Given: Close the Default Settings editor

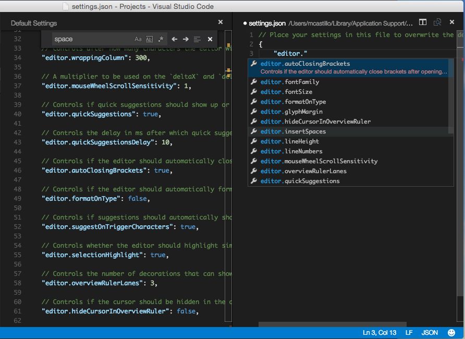Looking at the screenshot, I should click(x=221, y=22).
